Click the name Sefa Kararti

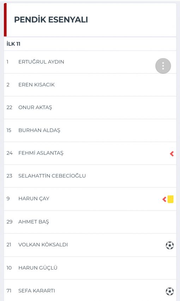tap(37, 291)
